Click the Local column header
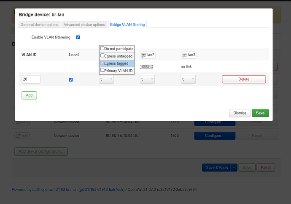The width and height of the screenshot is (291, 204). pos(74,55)
